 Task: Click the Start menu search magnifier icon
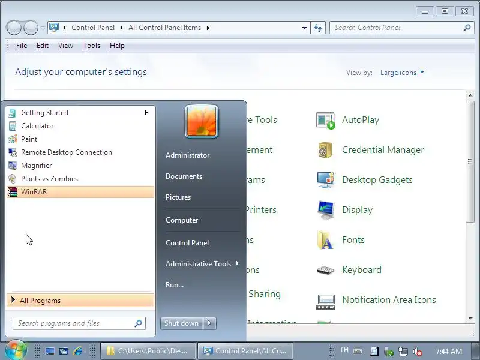tap(139, 323)
